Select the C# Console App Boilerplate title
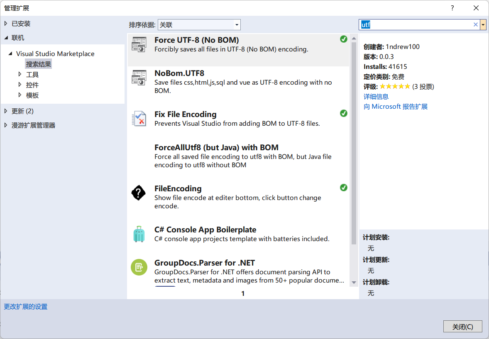 point(205,229)
